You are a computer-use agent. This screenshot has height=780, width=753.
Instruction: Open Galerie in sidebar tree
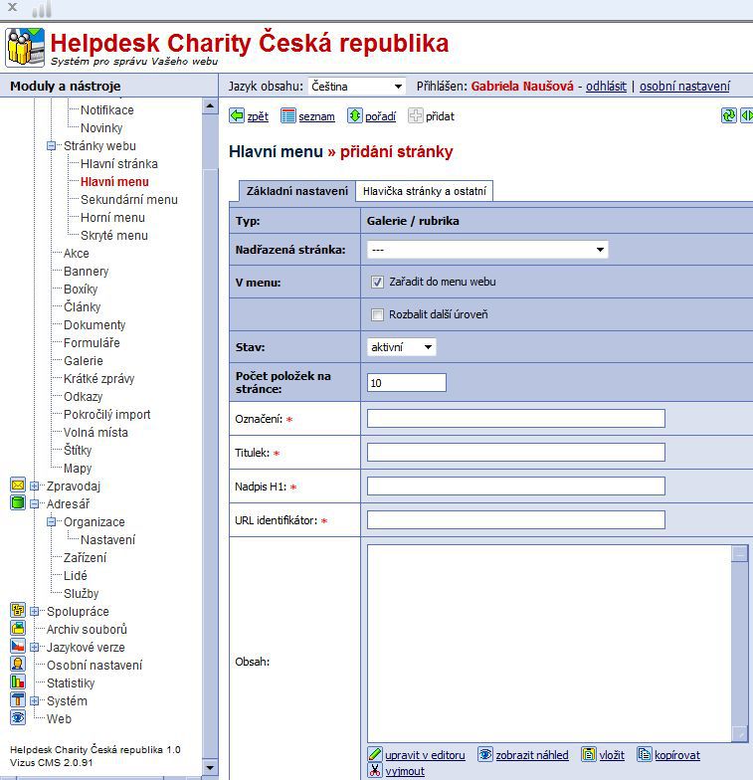coord(84,360)
